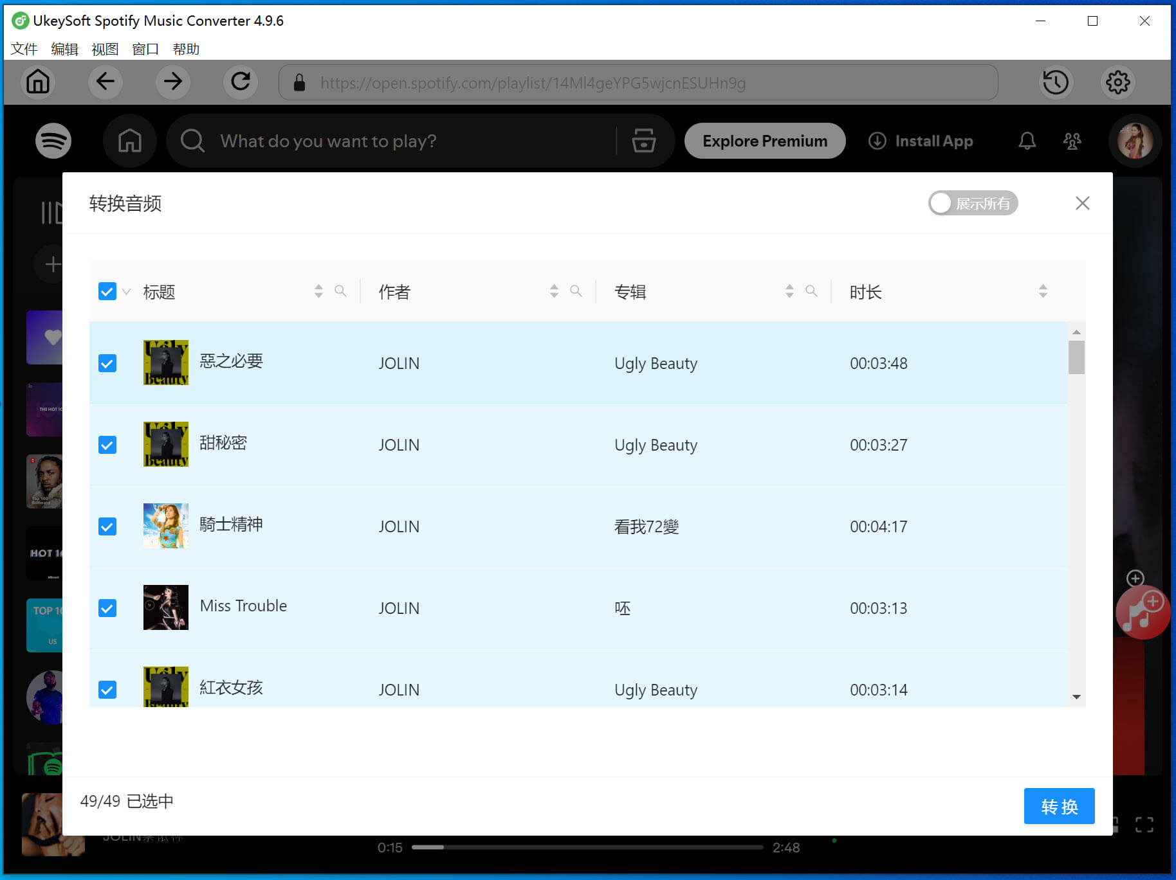Search within the 标题 column
The height and width of the screenshot is (880, 1176).
[x=340, y=291]
